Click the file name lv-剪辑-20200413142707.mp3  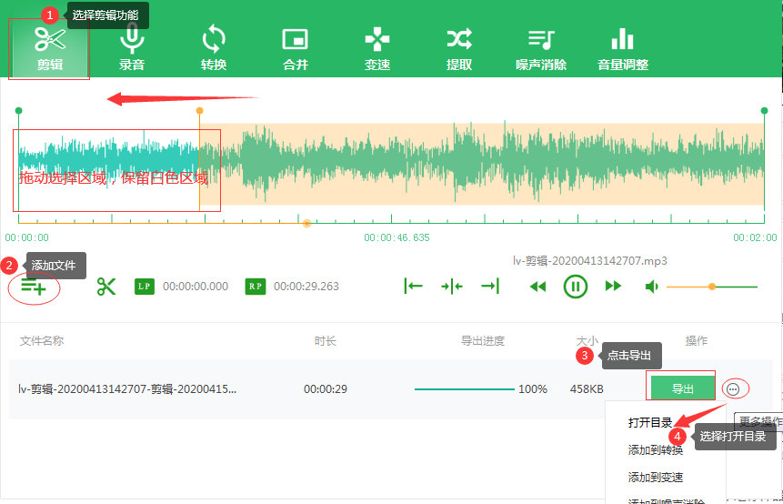coord(589,261)
